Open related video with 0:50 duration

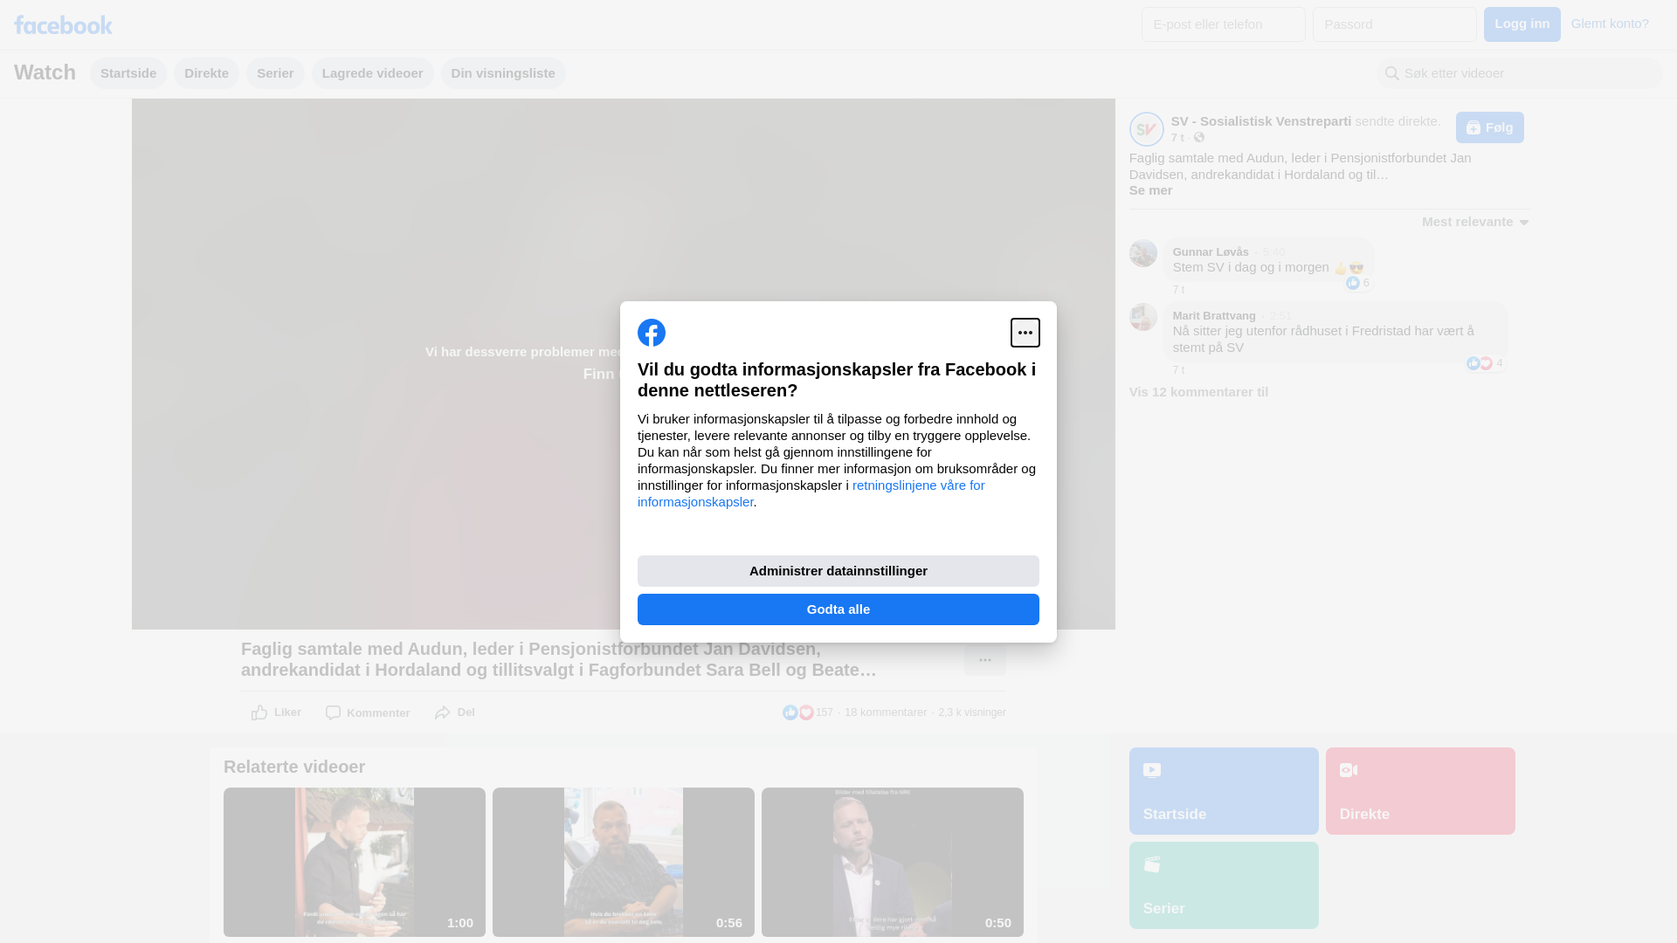893,862
